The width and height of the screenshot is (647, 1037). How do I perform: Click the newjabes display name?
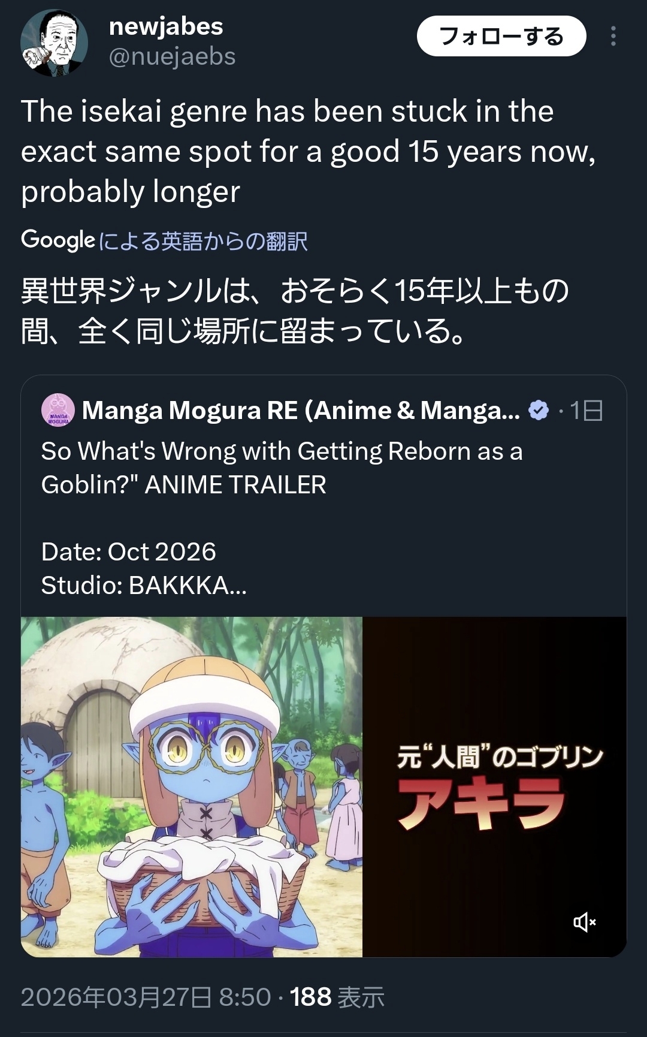tap(166, 26)
